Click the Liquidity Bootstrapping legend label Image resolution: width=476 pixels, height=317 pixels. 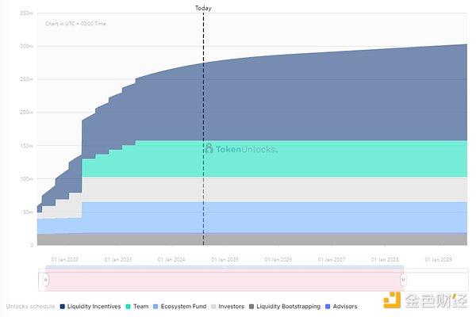(x=289, y=307)
